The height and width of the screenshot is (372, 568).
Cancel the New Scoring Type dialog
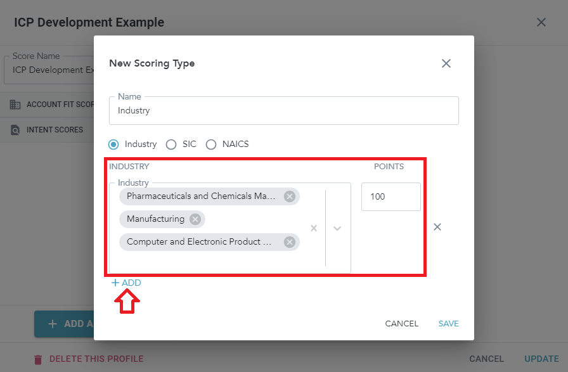click(x=401, y=324)
